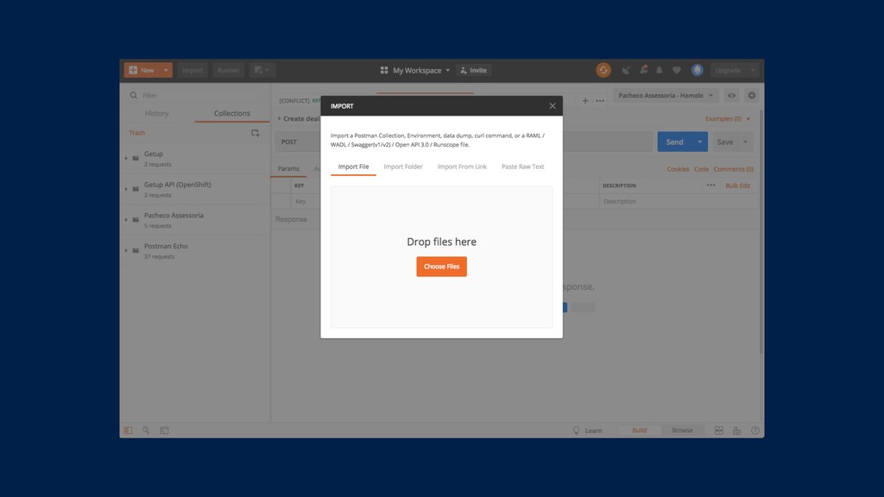This screenshot has width=884, height=497.
Task: Select the POST method dropdown
Action: 298,142
